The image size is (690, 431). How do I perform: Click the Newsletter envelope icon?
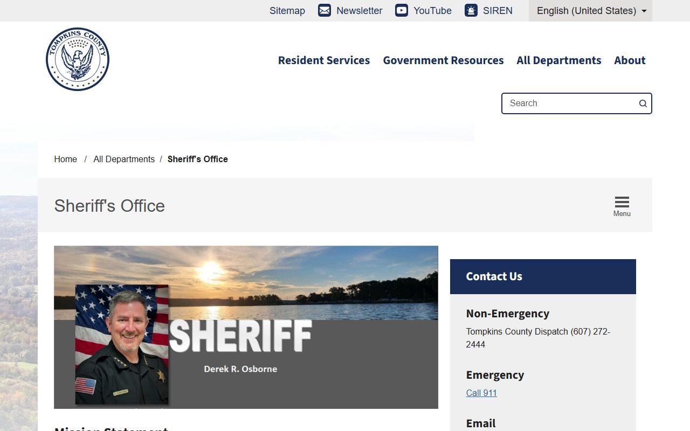pyautogui.click(x=325, y=10)
